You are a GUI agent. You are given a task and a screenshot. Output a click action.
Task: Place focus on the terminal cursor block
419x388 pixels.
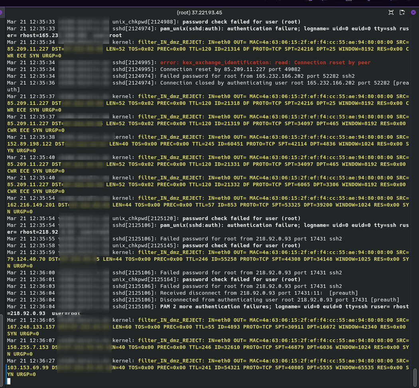coord(9,381)
